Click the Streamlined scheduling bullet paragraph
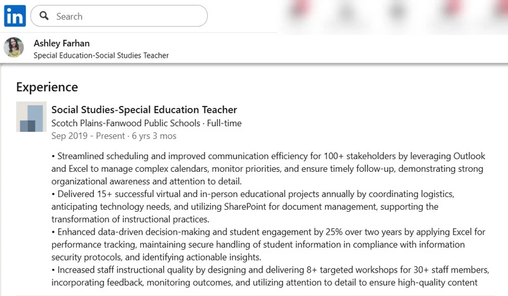Screen dimensions: 508x296 click(x=268, y=169)
